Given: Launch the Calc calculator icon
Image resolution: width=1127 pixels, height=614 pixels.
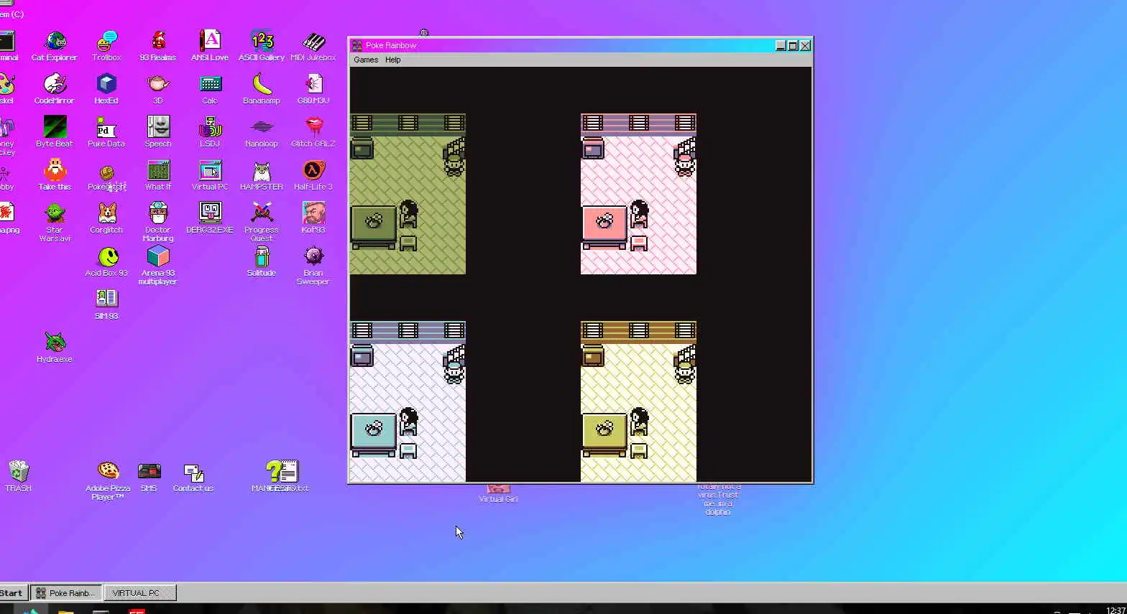Looking at the screenshot, I should pyautogui.click(x=210, y=89).
